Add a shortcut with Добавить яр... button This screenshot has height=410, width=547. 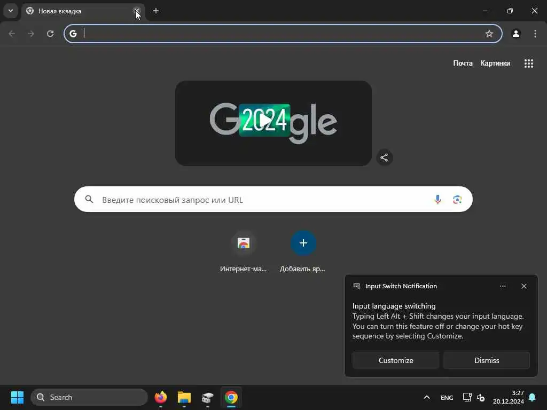click(303, 252)
